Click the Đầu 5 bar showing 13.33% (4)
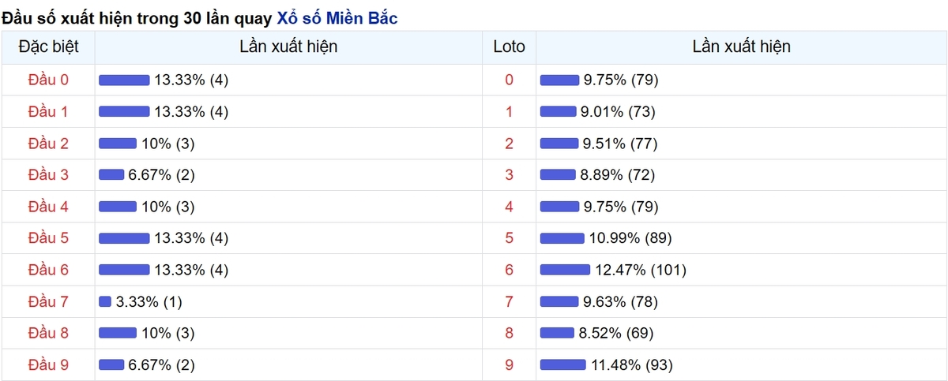The width and height of the screenshot is (948, 381). point(124,238)
